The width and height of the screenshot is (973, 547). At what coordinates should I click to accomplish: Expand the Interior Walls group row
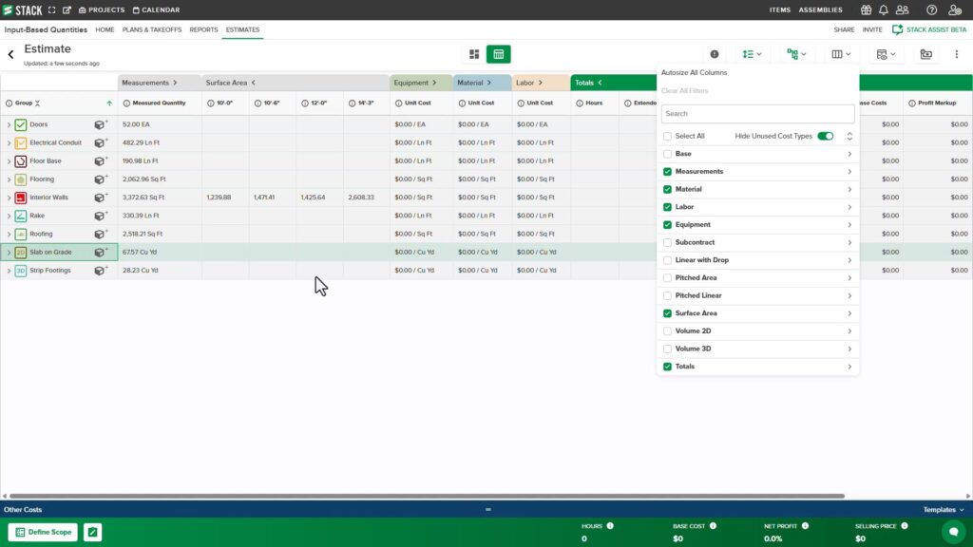[x=9, y=198]
